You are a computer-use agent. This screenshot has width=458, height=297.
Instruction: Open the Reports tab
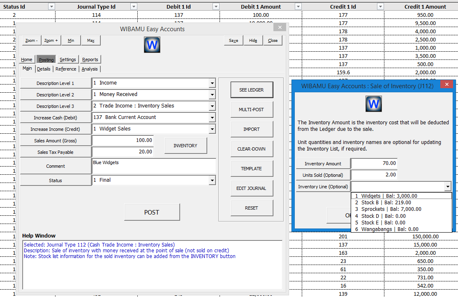pyautogui.click(x=90, y=59)
